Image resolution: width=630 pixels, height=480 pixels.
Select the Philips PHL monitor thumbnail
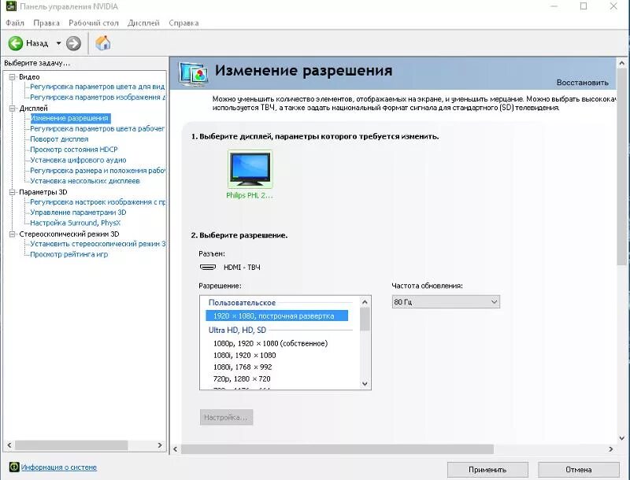point(250,169)
